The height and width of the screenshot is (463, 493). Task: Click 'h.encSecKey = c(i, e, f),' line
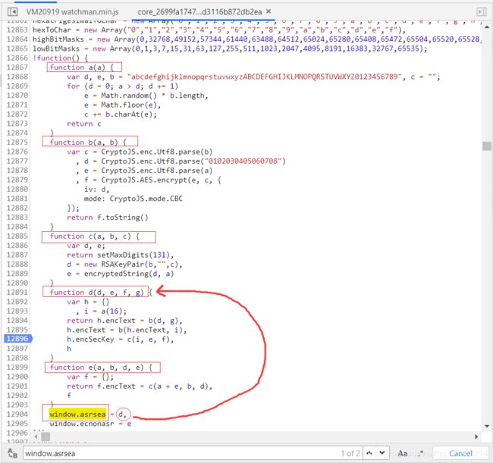coord(120,339)
